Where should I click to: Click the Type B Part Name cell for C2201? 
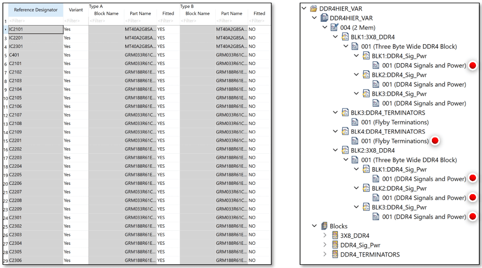pyautogui.click(x=231, y=140)
